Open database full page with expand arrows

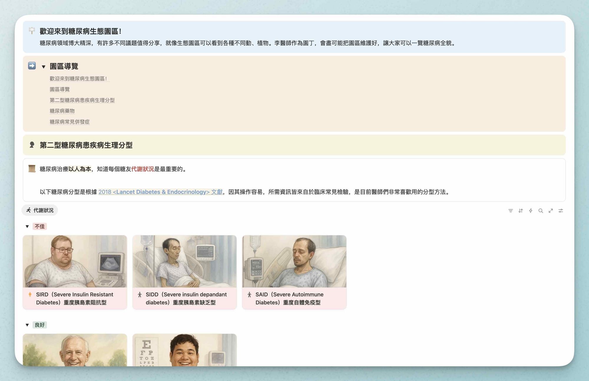pos(550,210)
